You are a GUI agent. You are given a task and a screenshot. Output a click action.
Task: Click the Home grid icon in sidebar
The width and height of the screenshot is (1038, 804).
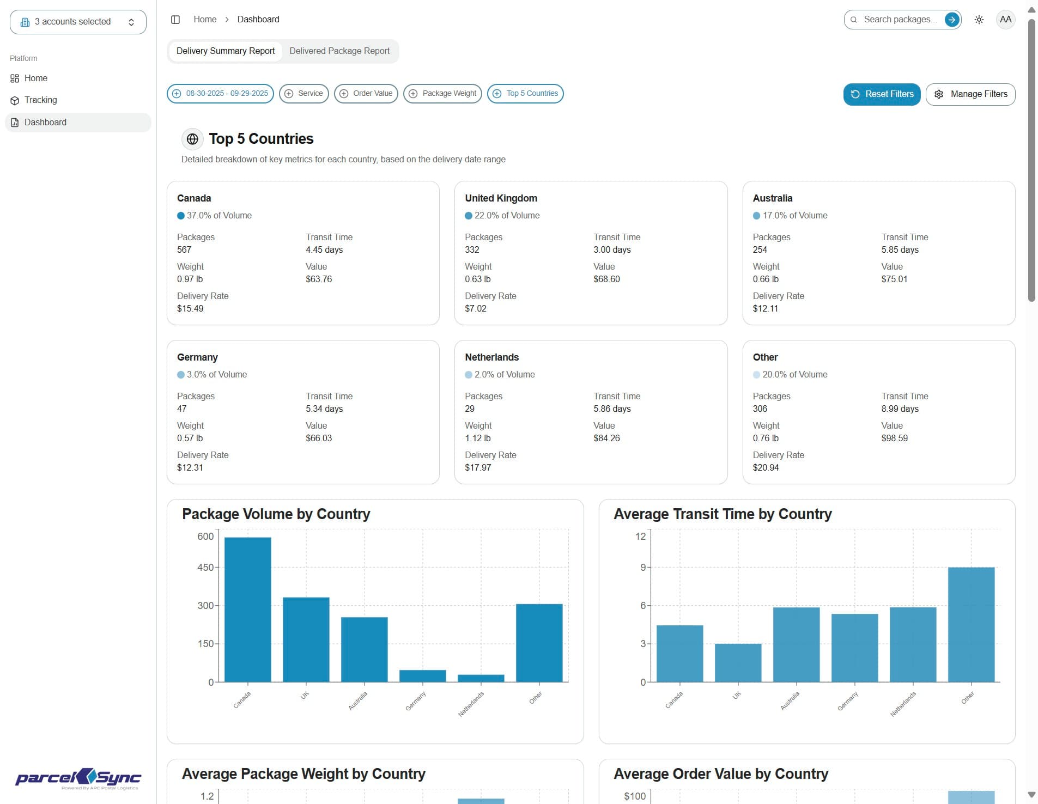[15, 78]
